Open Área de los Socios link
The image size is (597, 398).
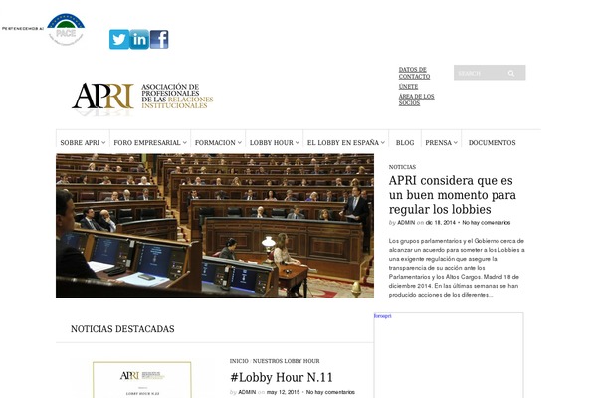pos(416,99)
